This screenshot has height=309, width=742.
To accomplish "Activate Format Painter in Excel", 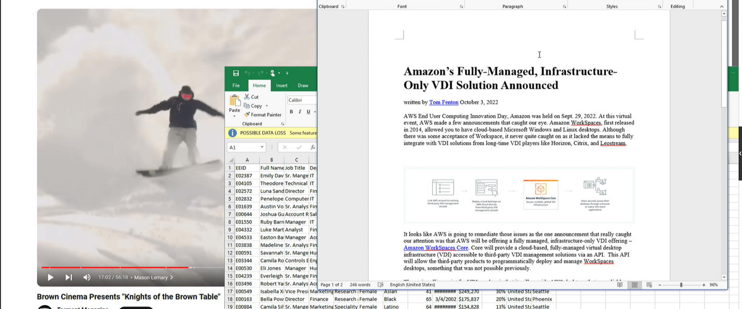I will coord(263,115).
